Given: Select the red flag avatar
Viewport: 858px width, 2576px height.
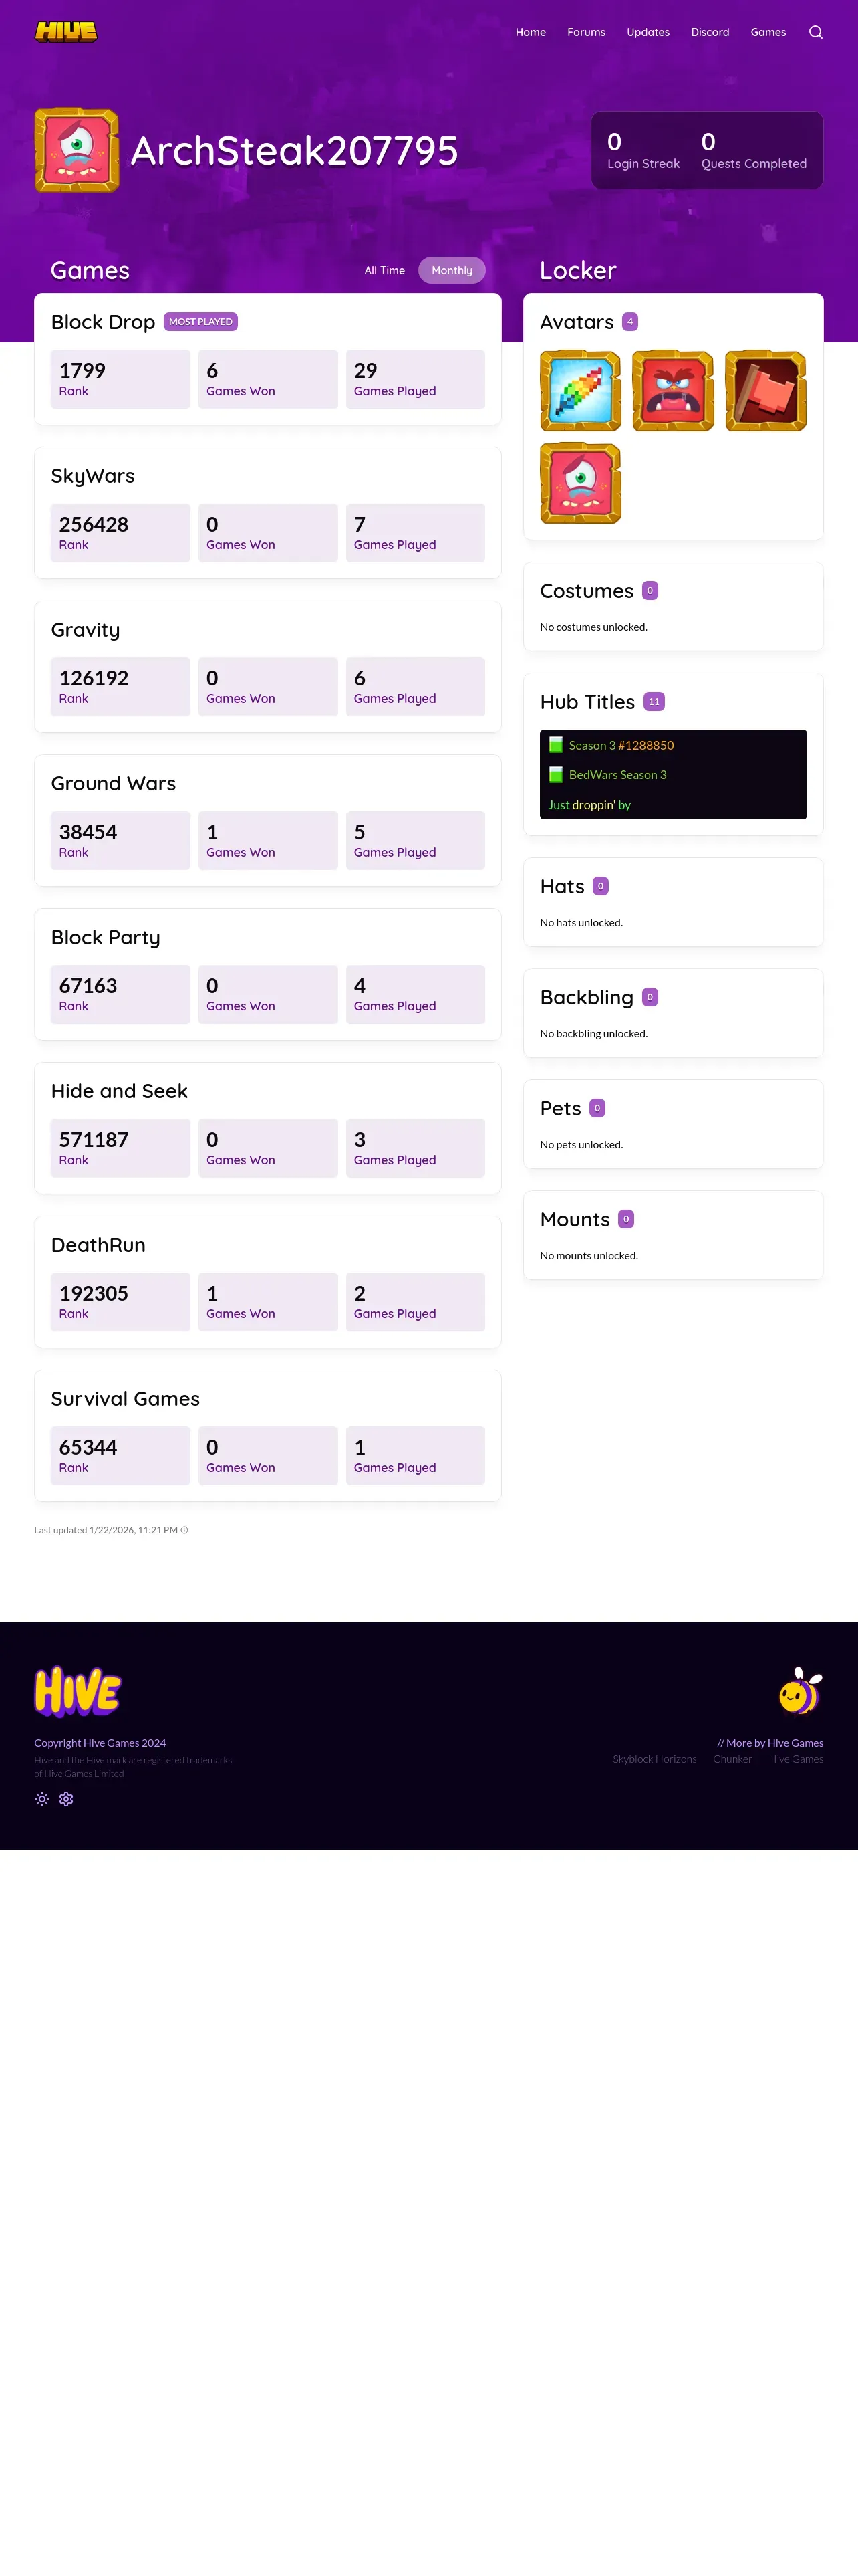Looking at the screenshot, I should (765, 391).
